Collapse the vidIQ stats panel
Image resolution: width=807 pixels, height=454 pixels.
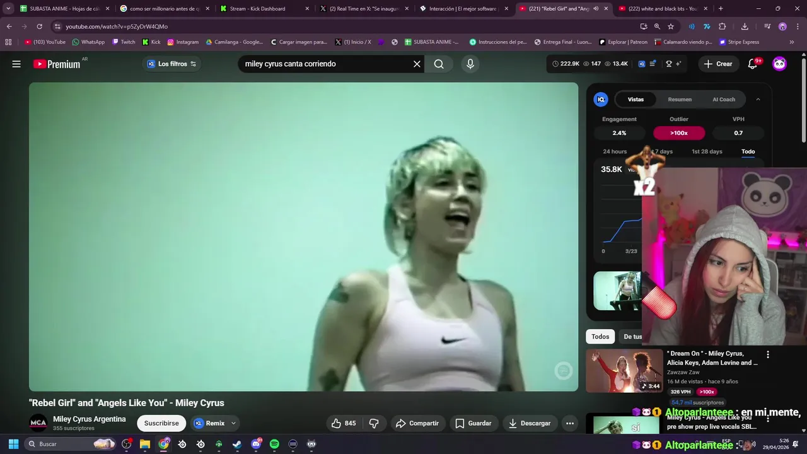[758, 99]
